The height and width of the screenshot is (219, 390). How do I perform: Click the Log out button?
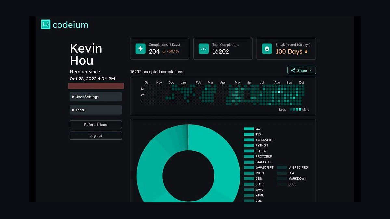coord(96,136)
